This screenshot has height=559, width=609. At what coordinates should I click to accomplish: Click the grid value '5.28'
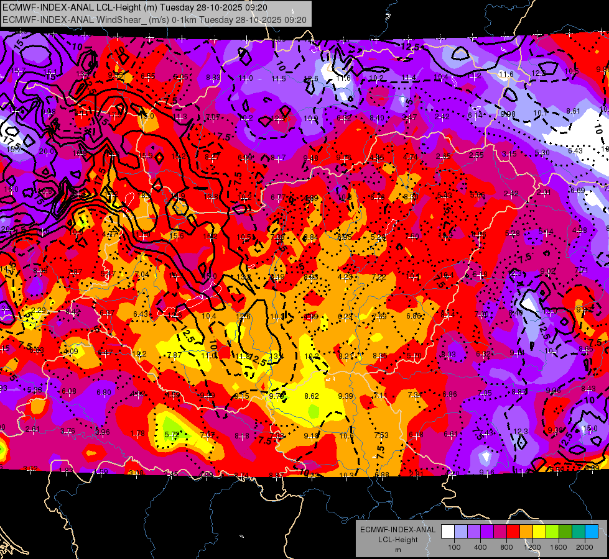(x=513, y=234)
